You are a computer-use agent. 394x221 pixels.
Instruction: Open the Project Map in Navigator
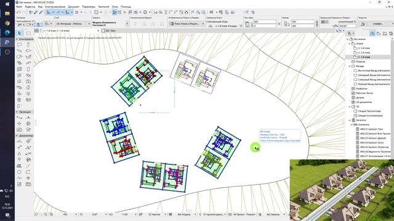[372, 33]
